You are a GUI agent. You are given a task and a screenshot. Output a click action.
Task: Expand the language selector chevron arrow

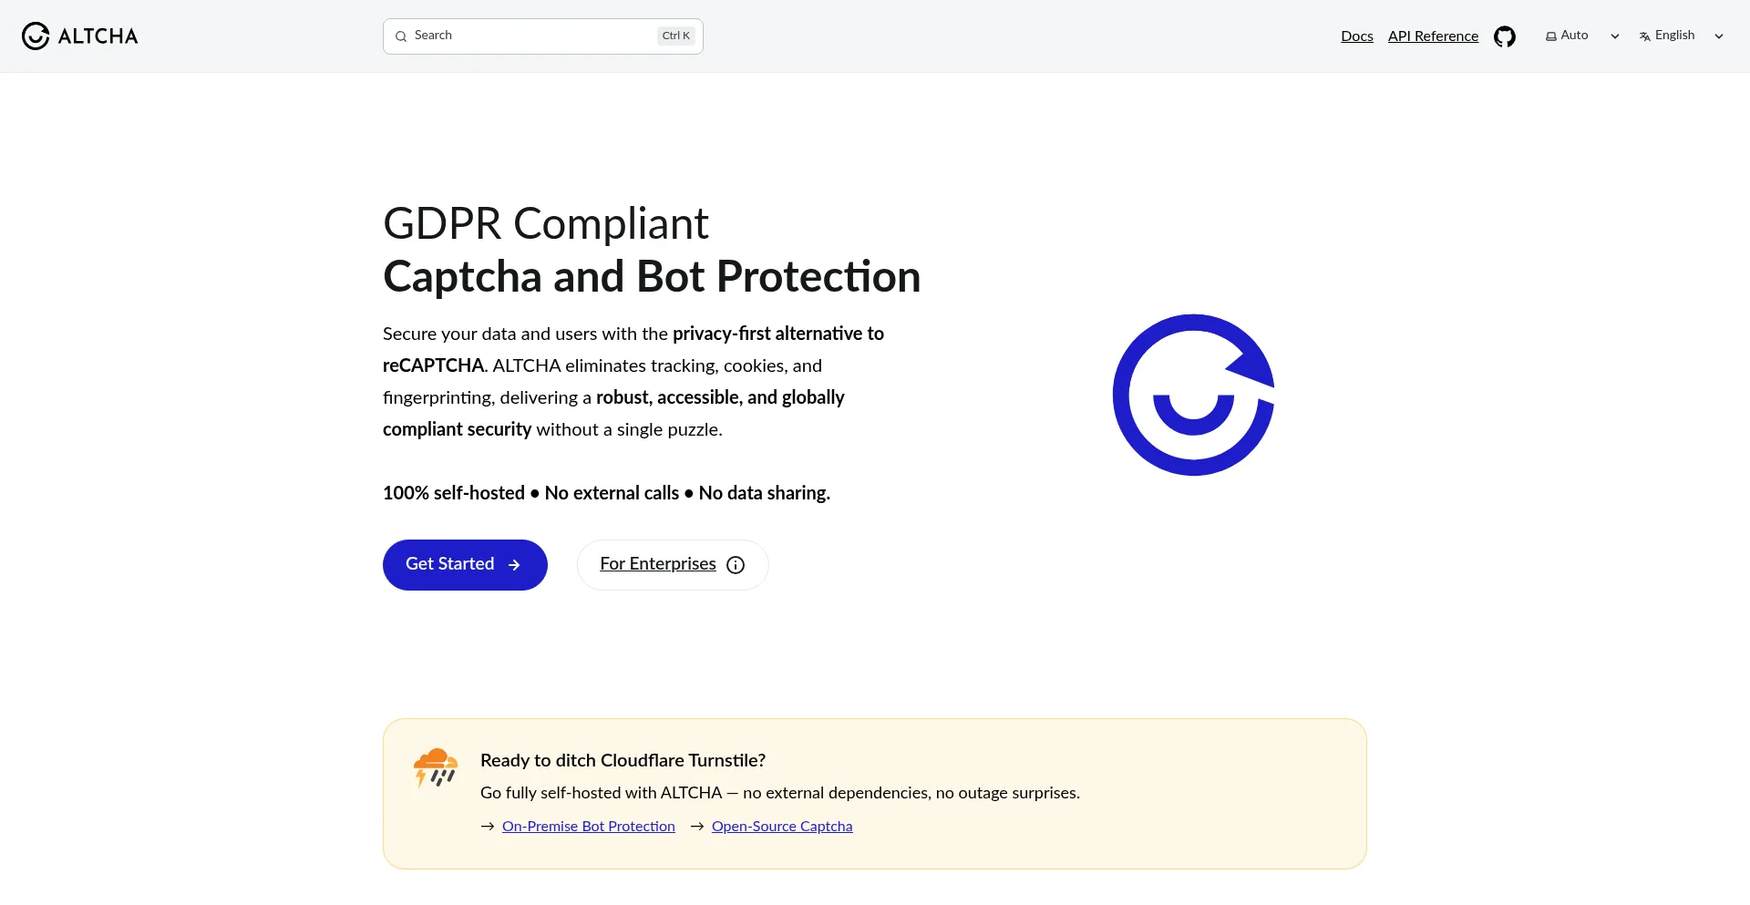[1719, 36]
